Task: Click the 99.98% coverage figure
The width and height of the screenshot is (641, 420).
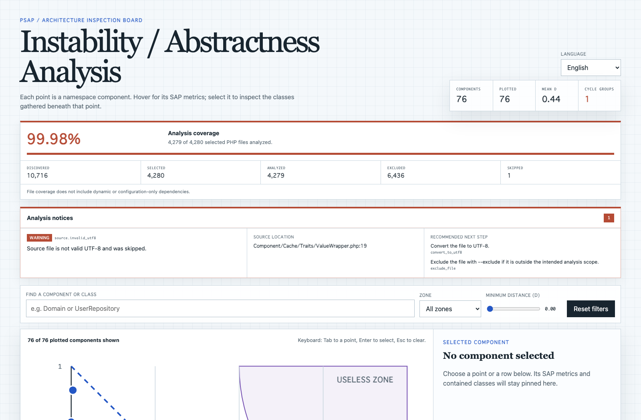Action: pos(54,139)
